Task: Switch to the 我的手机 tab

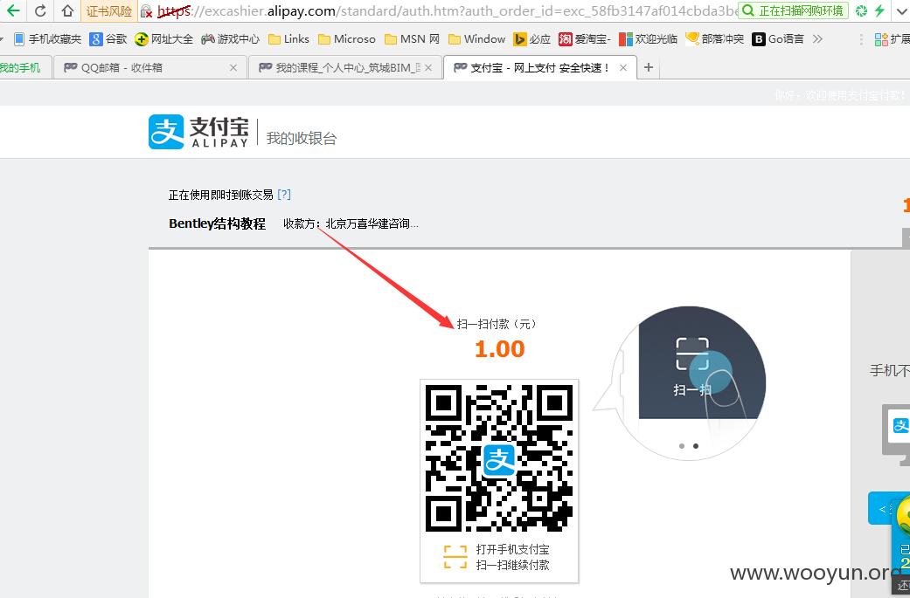Action: pyautogui.click(x=24, y=68)
